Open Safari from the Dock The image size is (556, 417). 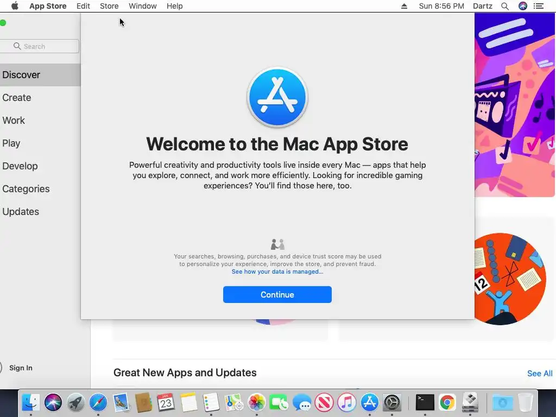pyautogui.click(x=98, y=403)
